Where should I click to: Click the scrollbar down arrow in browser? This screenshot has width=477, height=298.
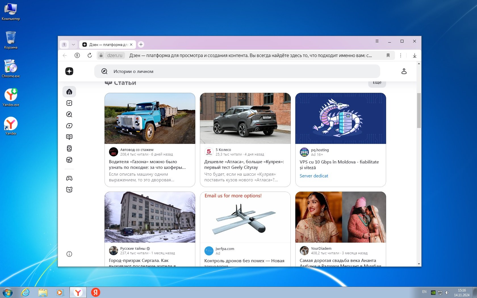pyautogui.click(x=419, y=264)
